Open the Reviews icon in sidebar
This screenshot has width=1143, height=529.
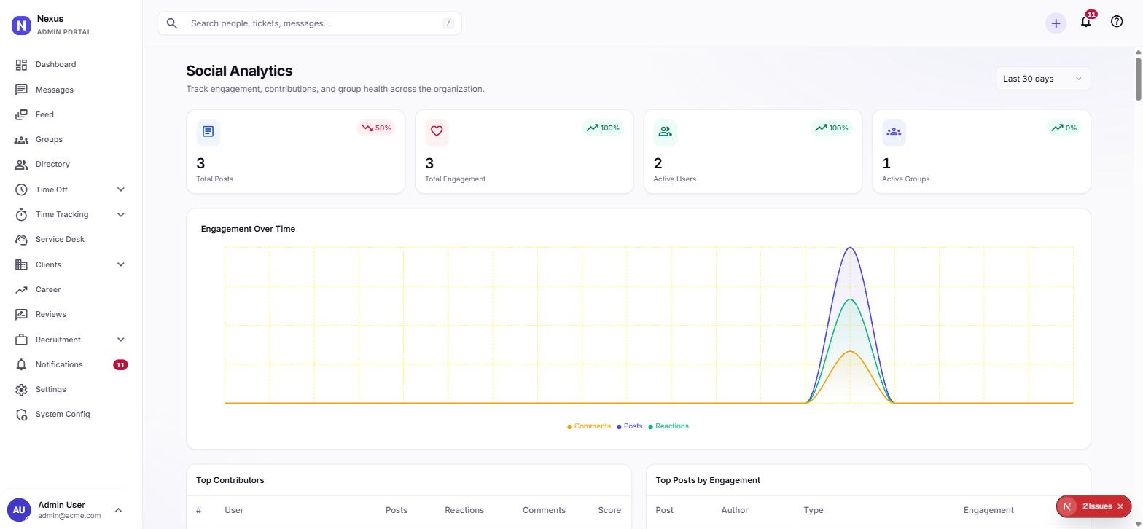pyautogui.click(x=21, y=315)
